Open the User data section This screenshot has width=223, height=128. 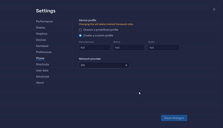tap(42, 70)
